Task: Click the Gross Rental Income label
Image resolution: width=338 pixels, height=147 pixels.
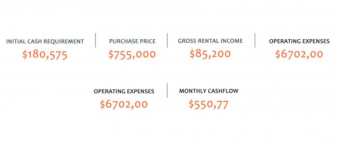Action: (211, 41)
